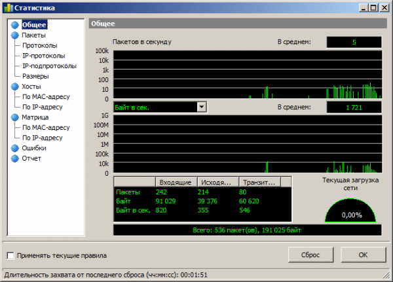The width and height of the screenshot is (393, 282).
Task: Click the Статистика window title bar icon
Action: coord(9,8)
